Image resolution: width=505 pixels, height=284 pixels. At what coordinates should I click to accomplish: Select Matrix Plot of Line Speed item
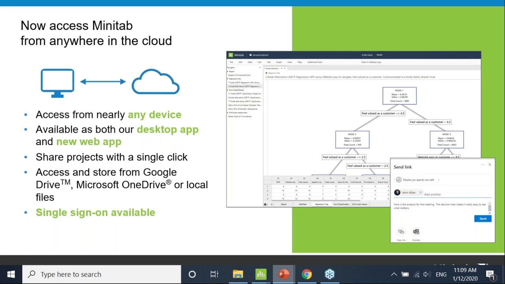pyautogui.click(x=244, y=105)
